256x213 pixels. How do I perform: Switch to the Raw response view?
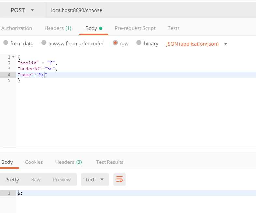point(36,179)
